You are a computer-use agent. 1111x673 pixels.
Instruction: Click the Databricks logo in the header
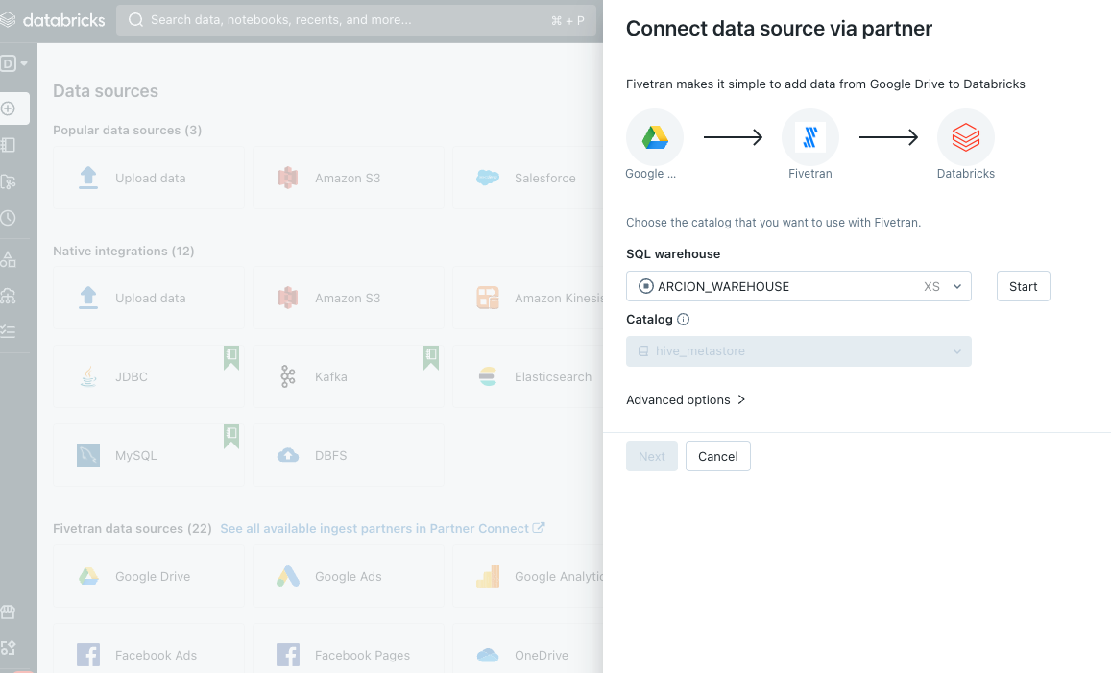(53, 20)
